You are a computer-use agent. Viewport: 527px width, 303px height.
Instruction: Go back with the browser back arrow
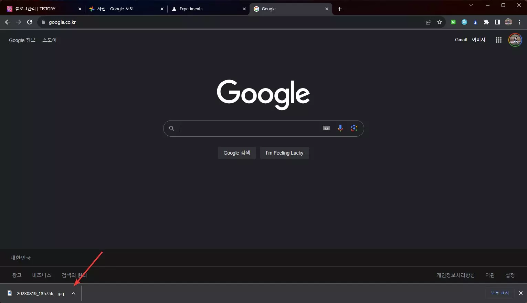8,22
